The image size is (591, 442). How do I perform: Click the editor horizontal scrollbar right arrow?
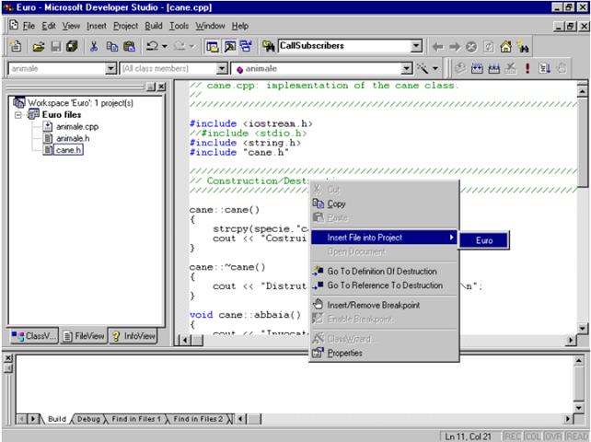[571, 340]
